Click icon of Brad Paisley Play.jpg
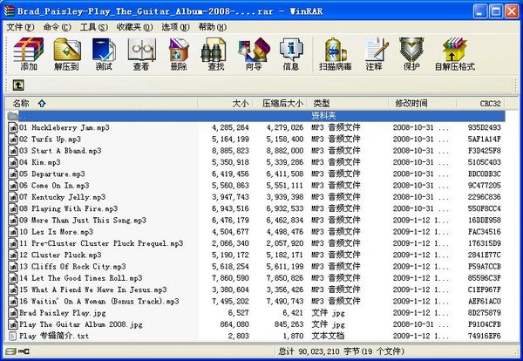The image size is (523, 361). pyautogui.click(x=13, y=313)
